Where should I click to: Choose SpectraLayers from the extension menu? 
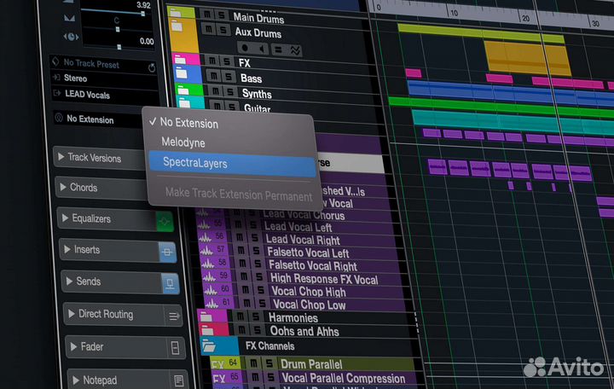195,163
